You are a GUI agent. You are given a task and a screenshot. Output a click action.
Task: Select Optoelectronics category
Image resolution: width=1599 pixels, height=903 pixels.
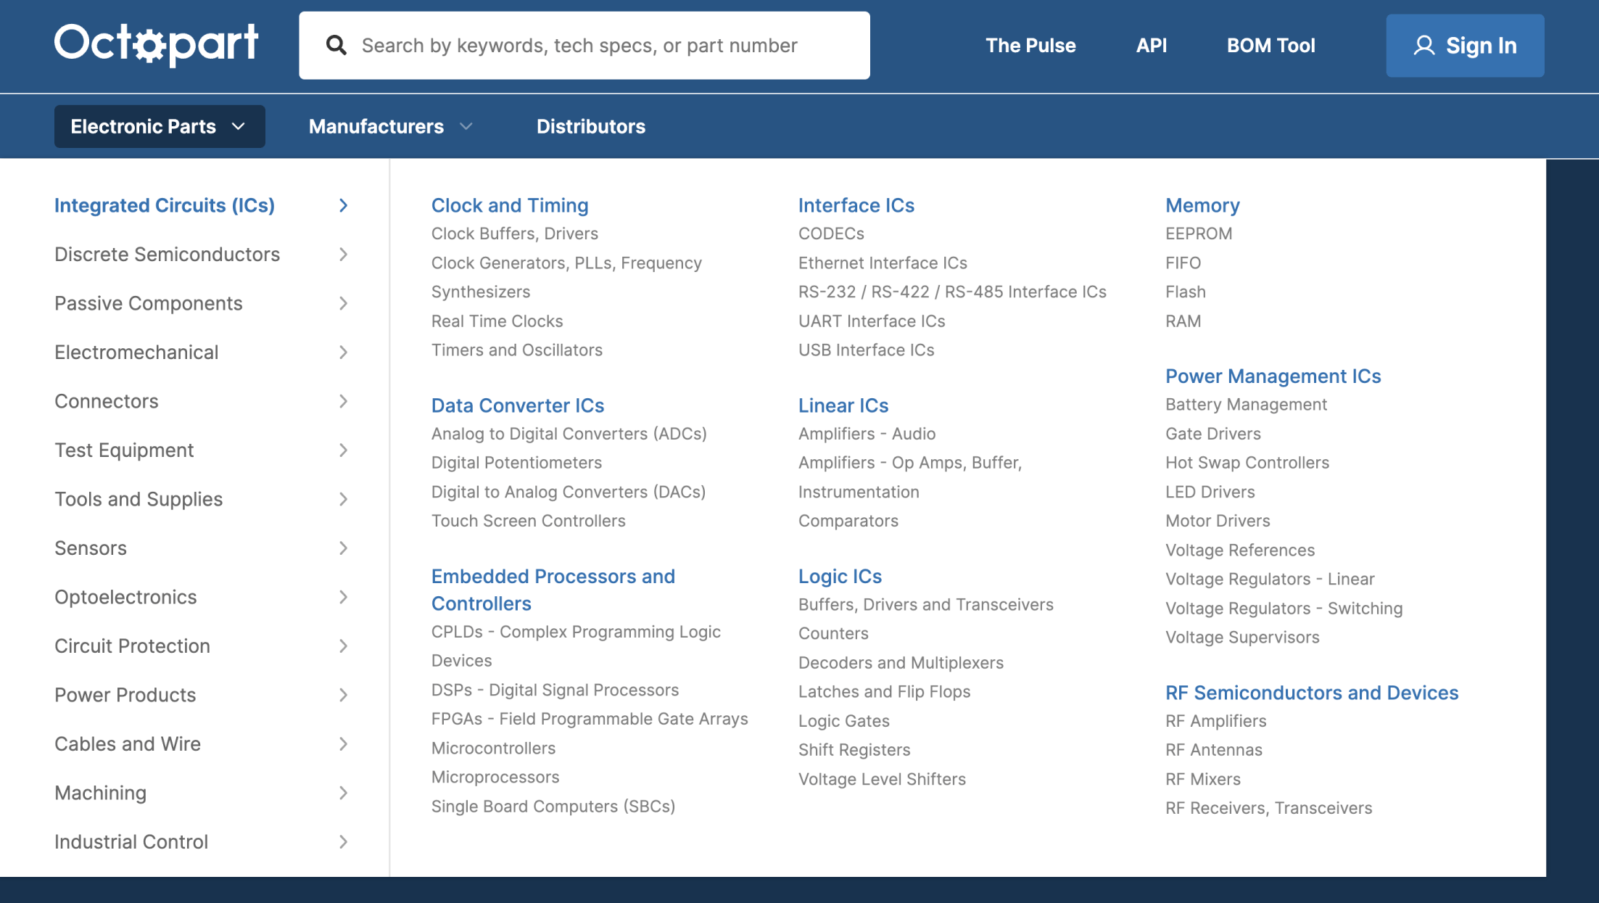pos(125,597)
